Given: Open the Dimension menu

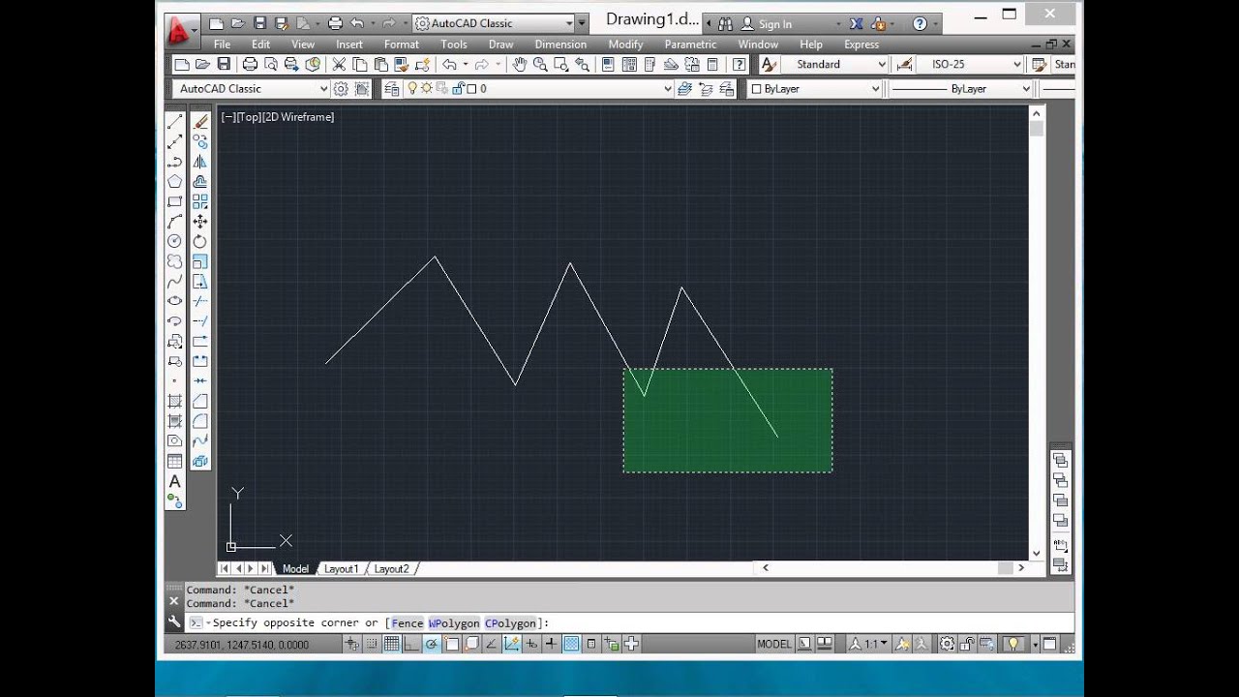Looking at the screenshot, I should click(560, 45).
